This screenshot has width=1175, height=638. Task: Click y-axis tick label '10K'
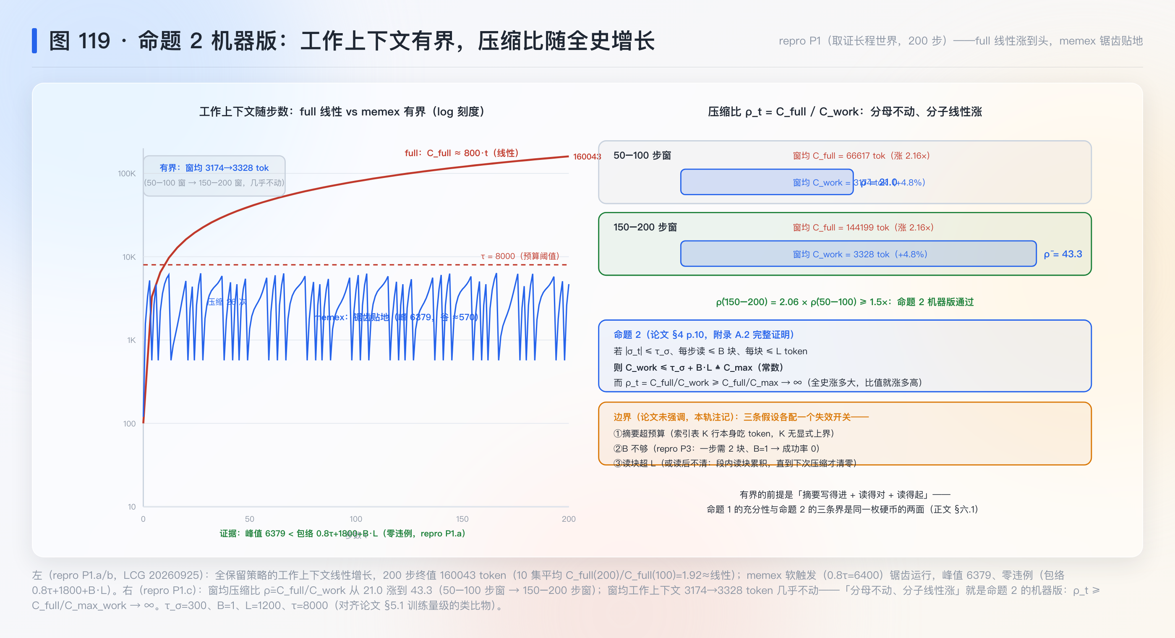click(129, 257)
